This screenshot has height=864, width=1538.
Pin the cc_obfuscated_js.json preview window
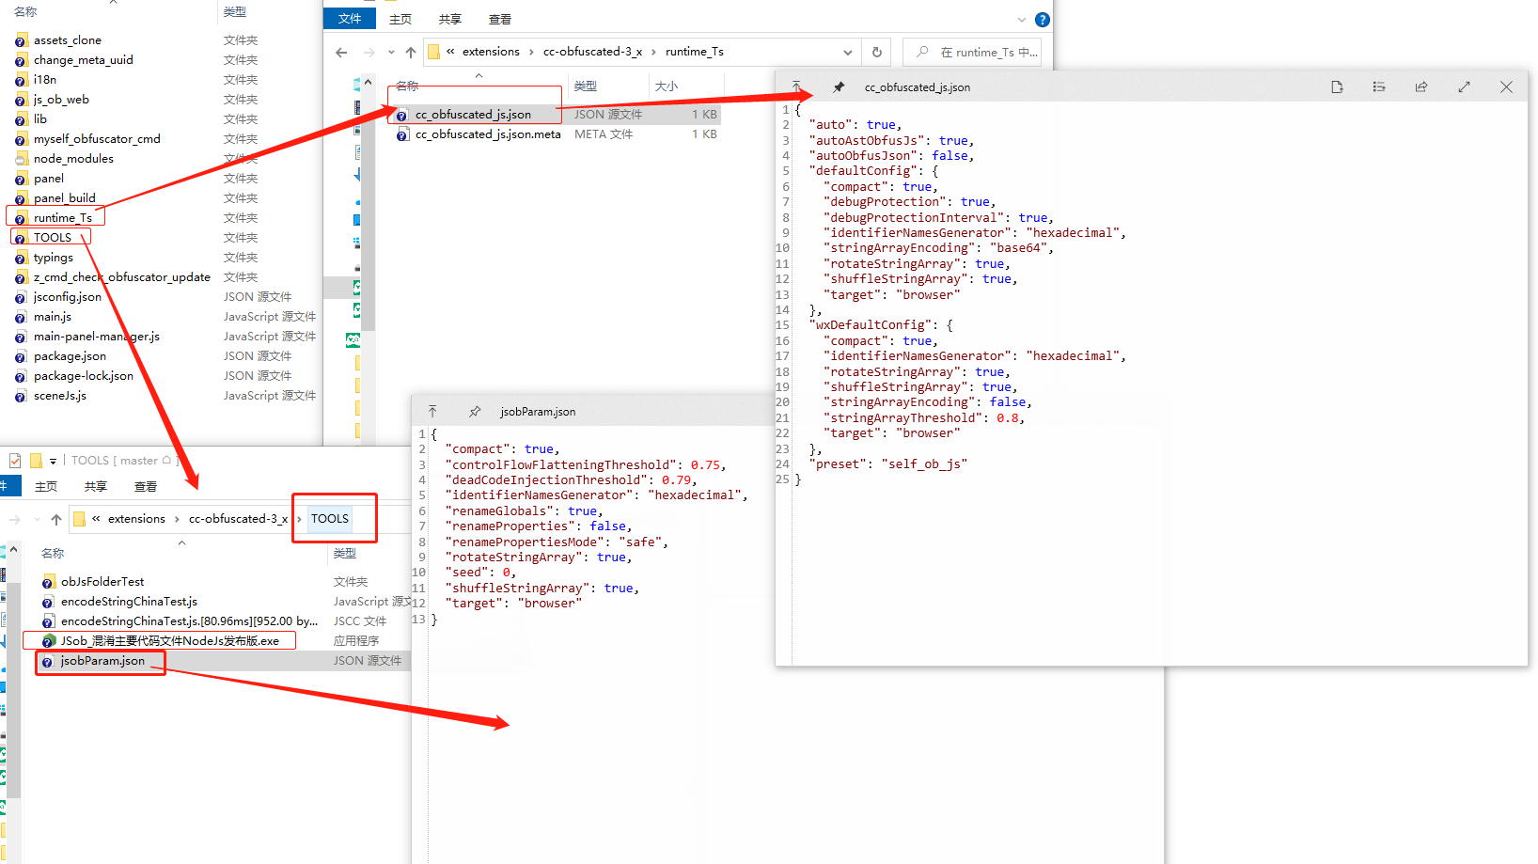[x=839, y=87]
